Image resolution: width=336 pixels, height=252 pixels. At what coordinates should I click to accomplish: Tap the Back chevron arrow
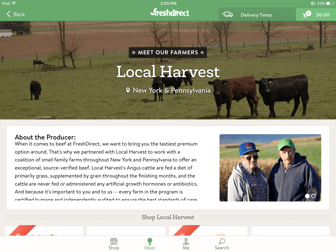tap(9, 14)
